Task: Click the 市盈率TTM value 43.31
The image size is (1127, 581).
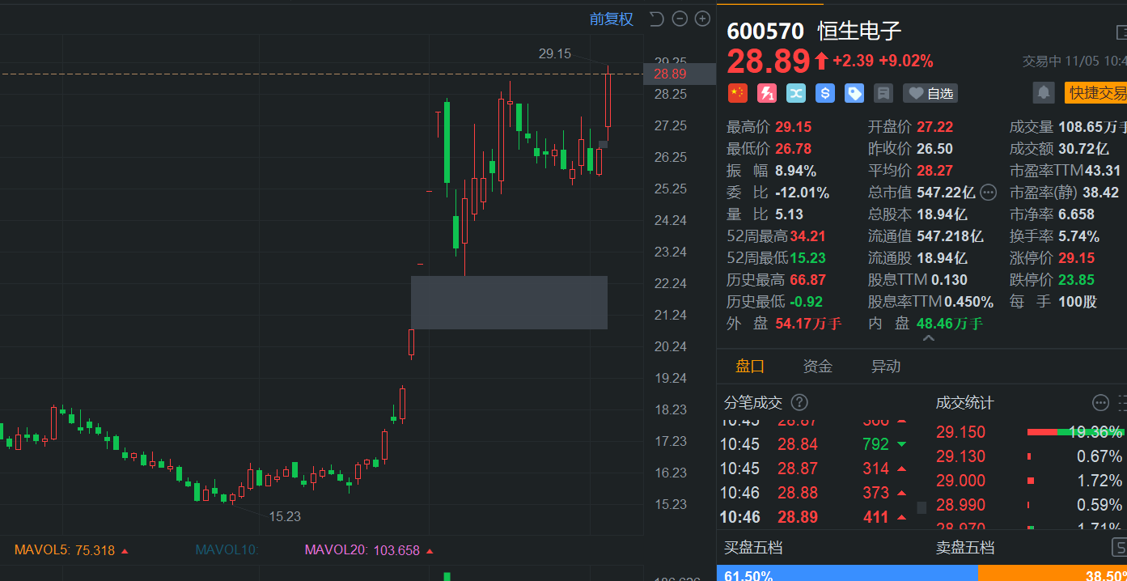Action: (x=1103, y=171)
